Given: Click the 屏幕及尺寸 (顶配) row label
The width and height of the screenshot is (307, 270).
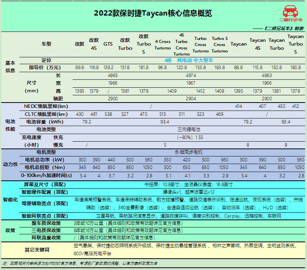Looking at the screenshot, I should [45, 185].
